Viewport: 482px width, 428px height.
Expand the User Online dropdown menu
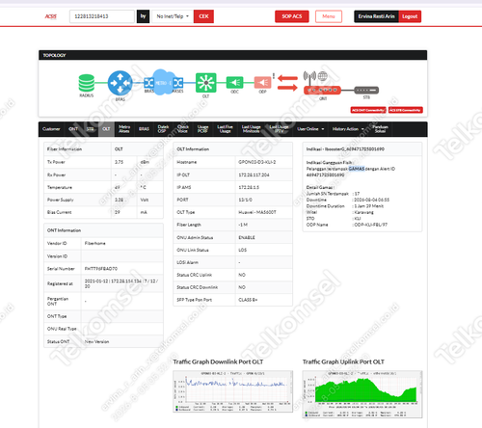310,129
